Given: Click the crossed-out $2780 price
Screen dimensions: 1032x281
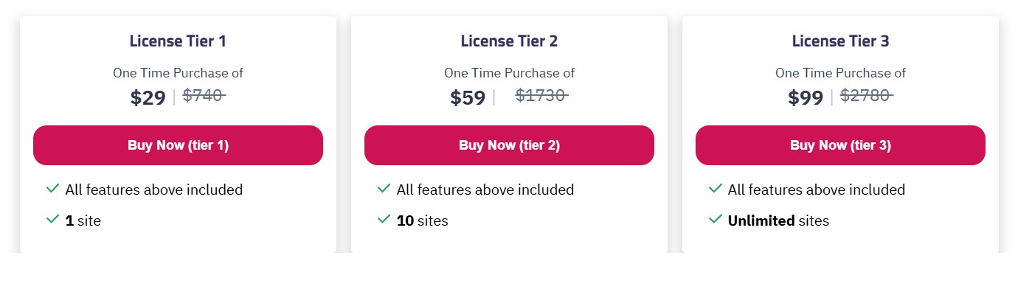Looking at the screenshot, I should [x=867, y=95].
